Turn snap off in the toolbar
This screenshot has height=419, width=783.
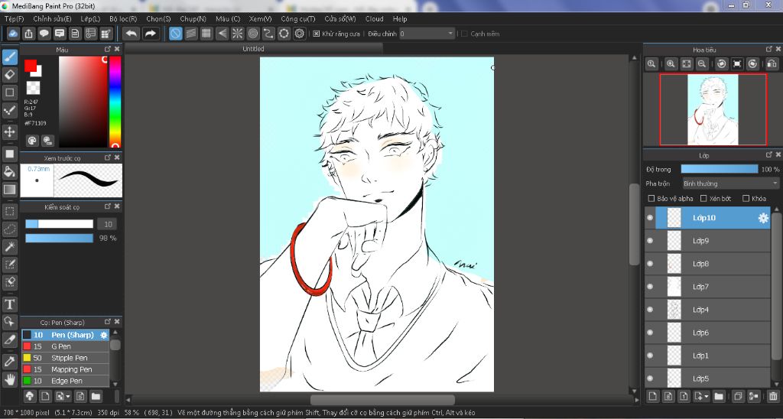[x=175, y=34]
